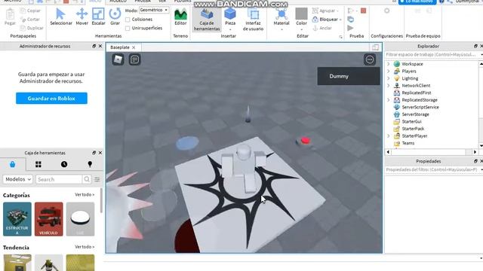Select the Seleccionar tool
The height and width of the screenshot is (271, 483).
[61, 17]
